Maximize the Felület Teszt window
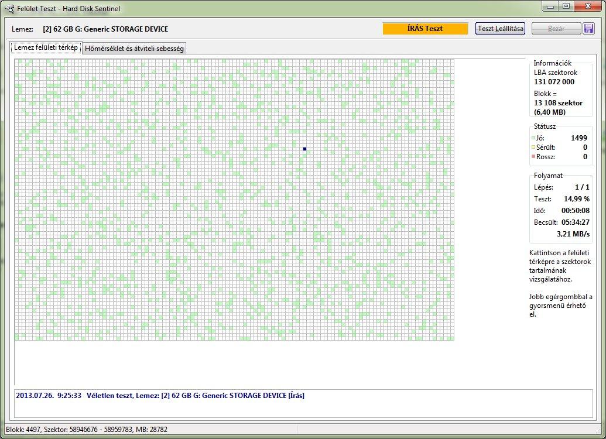 pyautogui.click(x=566, y=6)
